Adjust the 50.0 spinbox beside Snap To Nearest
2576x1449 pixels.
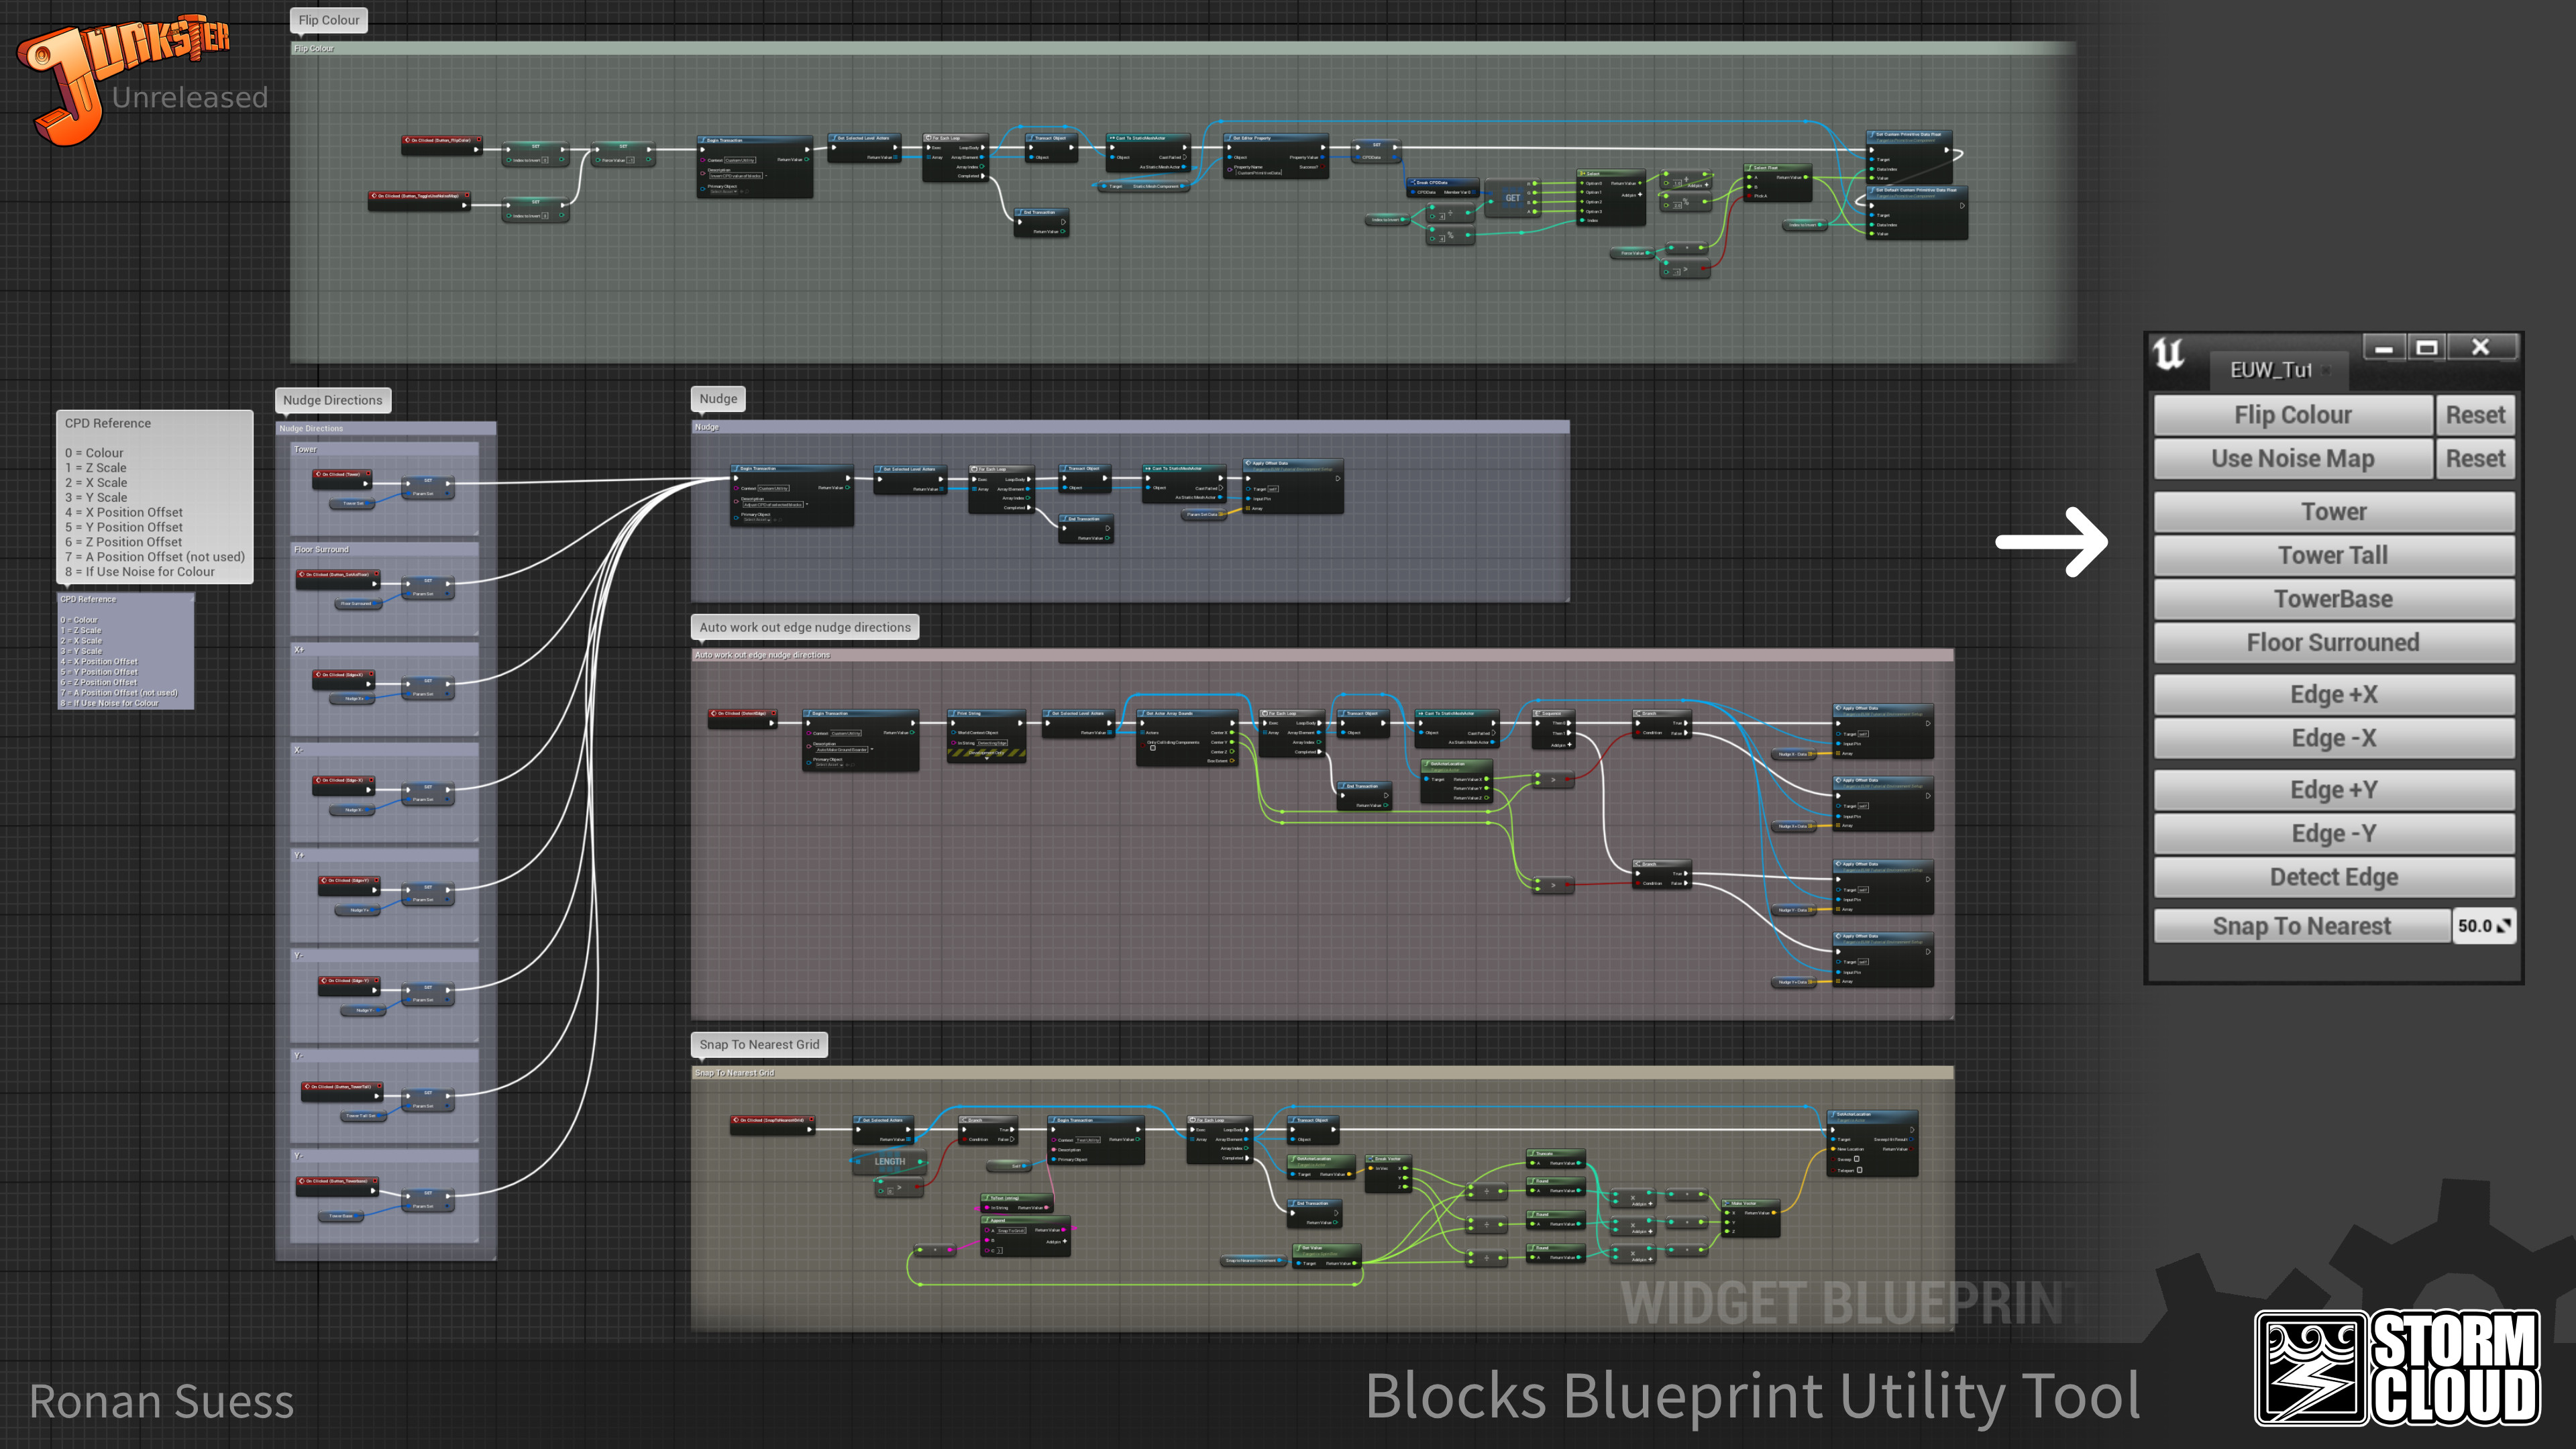pos(2484,926)
